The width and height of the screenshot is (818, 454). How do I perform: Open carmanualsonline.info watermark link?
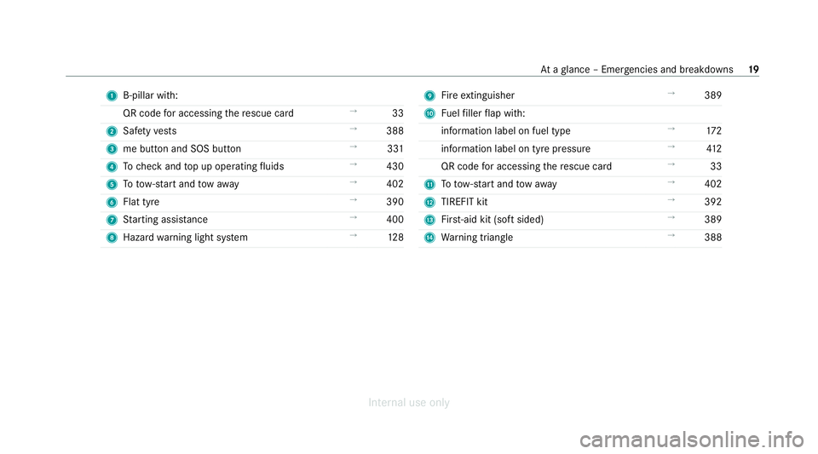(692, 440)
